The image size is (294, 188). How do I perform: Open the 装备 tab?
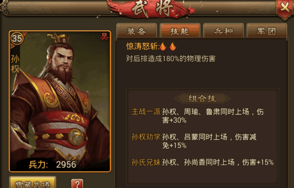point(137,31)
